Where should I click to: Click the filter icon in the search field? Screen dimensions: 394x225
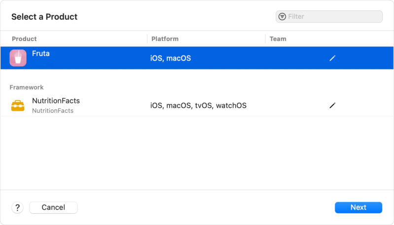point(282,17)
